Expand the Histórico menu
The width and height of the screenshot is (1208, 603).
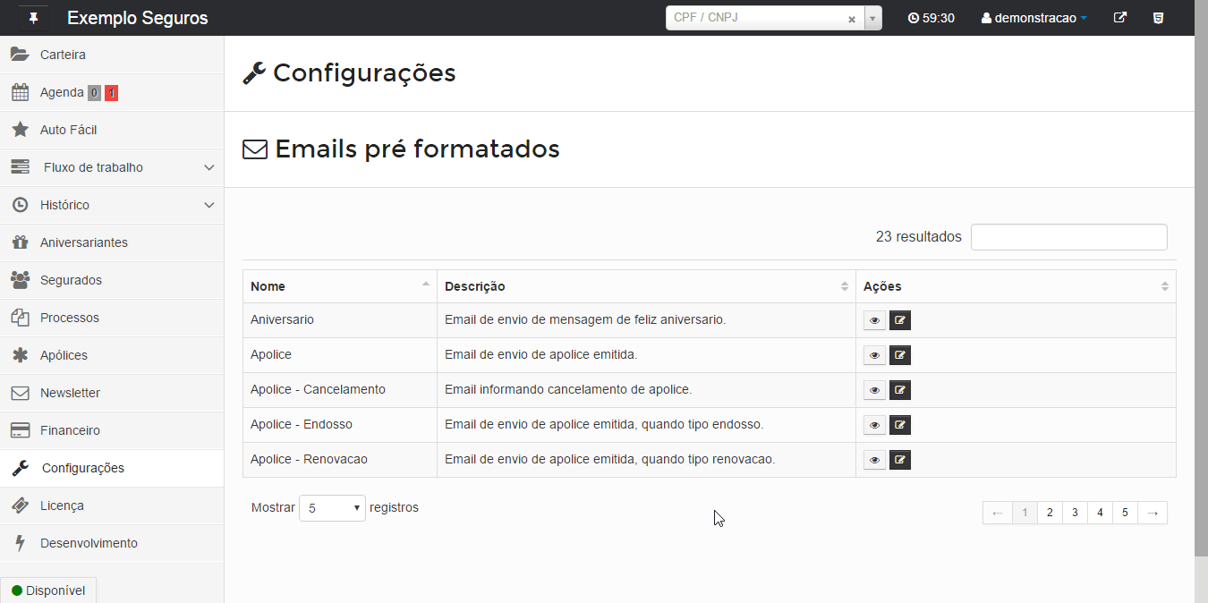coord(112,205)
